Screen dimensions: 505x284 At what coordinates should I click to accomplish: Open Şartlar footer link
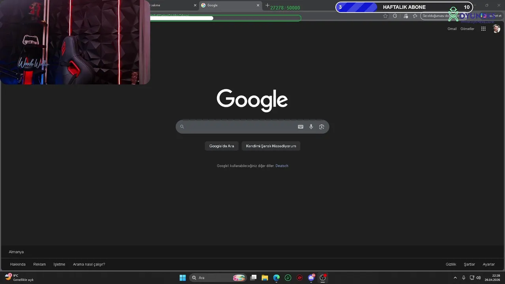coord(469,264)
